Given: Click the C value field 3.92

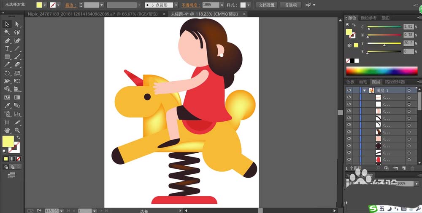Looking at the screenshot, I should pyautogui.click(x=408, y=27).
